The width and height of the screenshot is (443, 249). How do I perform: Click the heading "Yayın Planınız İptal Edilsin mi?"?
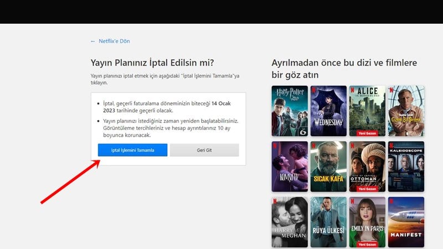click(x=152, y=63)
